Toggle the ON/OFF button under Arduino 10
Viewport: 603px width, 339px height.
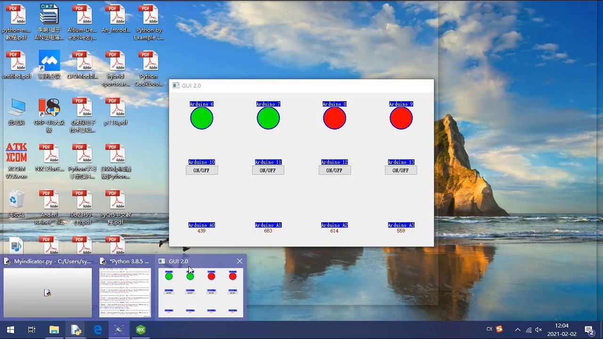click(202, 170)
